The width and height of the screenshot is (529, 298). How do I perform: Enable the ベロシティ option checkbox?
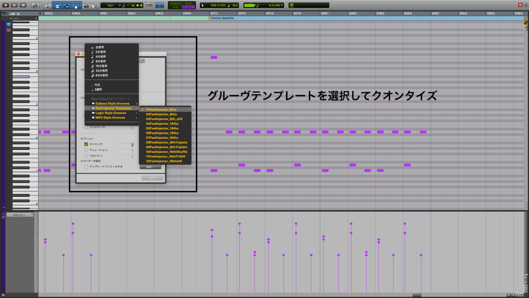[x=86, y=156]
